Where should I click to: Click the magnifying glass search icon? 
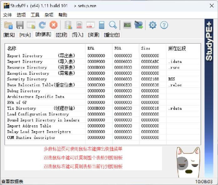coord(113,25)
